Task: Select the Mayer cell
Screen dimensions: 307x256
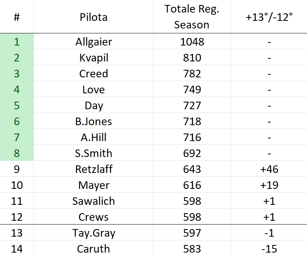Action: tap(94, 185)
